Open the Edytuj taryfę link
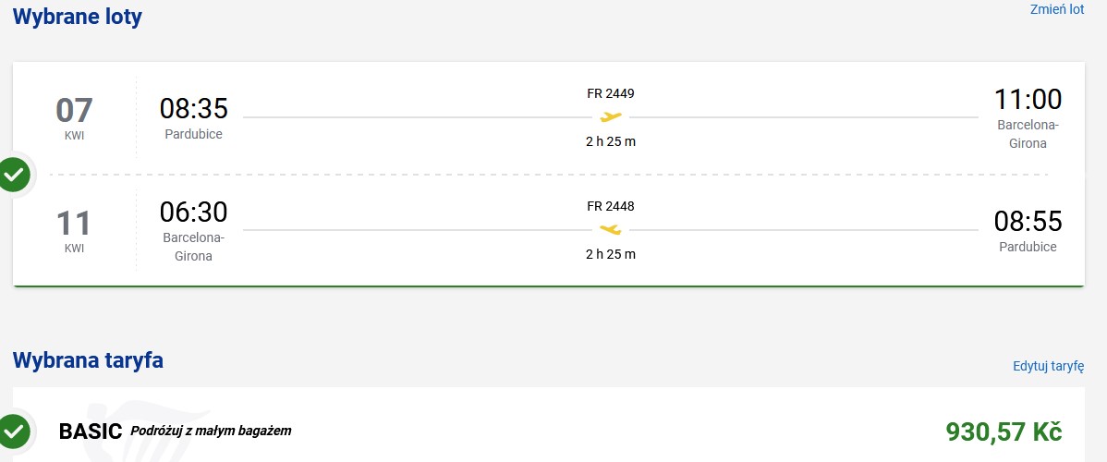The image size is (1107, 462). pos(1049,366)
